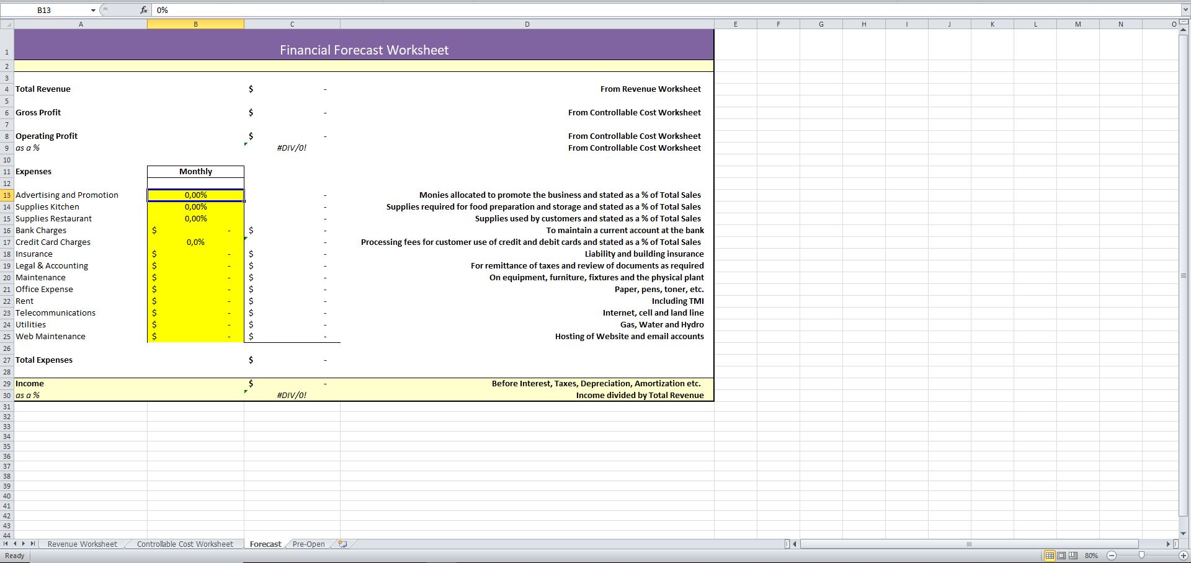Zoom out with the minus button
The height and width of the screenshot is (563, 1191).
[1111, 556]
